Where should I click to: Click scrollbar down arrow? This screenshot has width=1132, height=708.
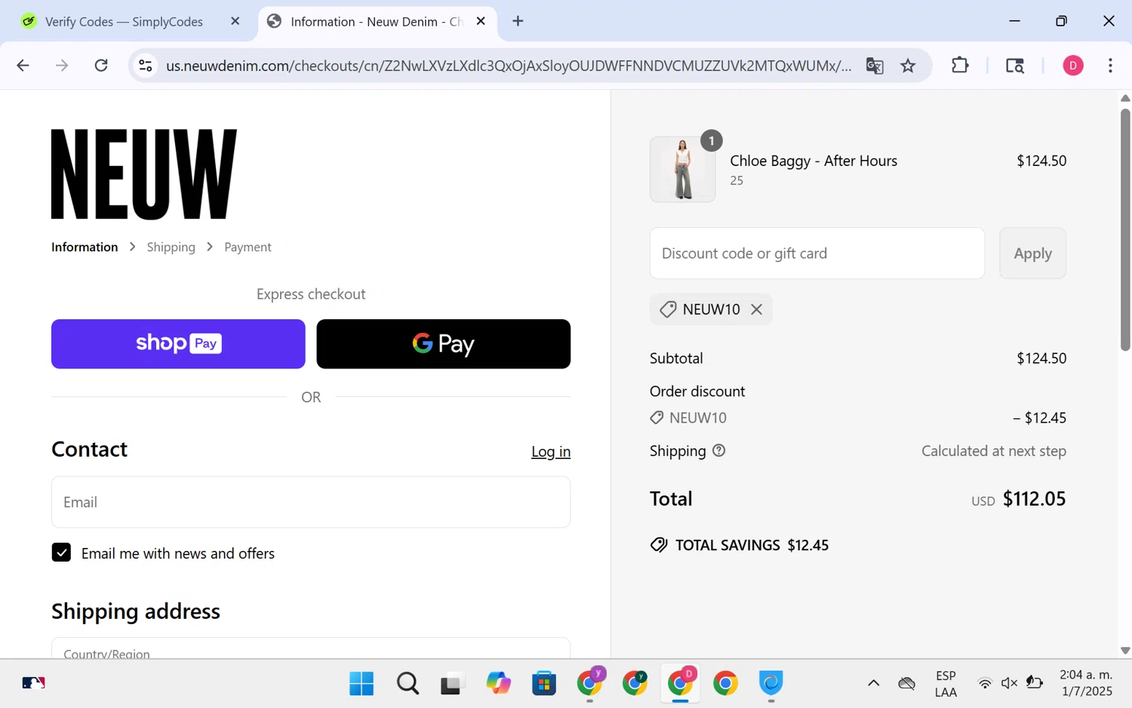pos(1125,651)
